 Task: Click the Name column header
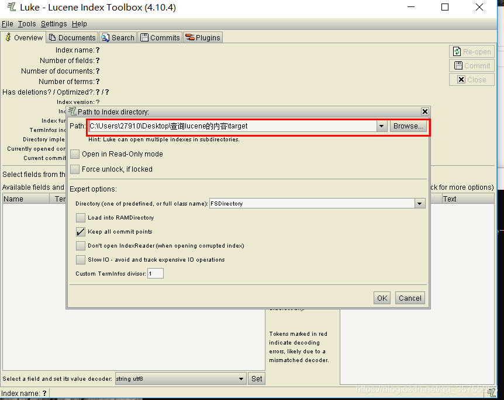coord(26,199)
